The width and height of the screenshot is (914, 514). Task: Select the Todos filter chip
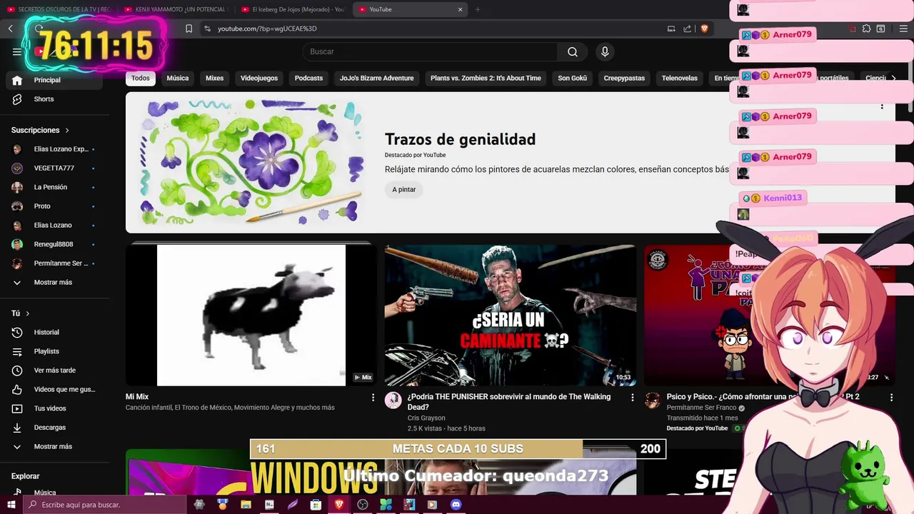pyautogui.click(x=141, y=78)
